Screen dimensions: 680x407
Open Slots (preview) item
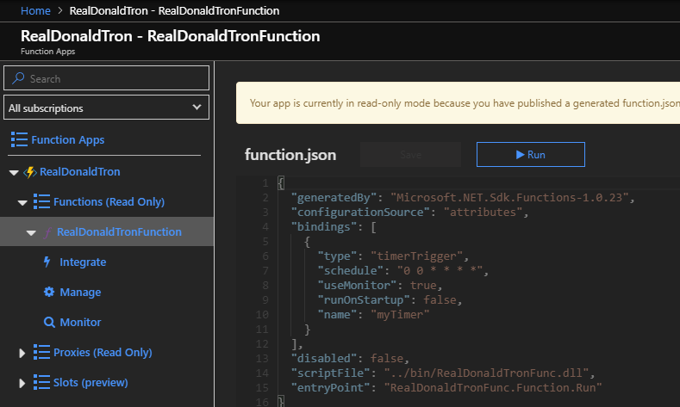(90, 383)
